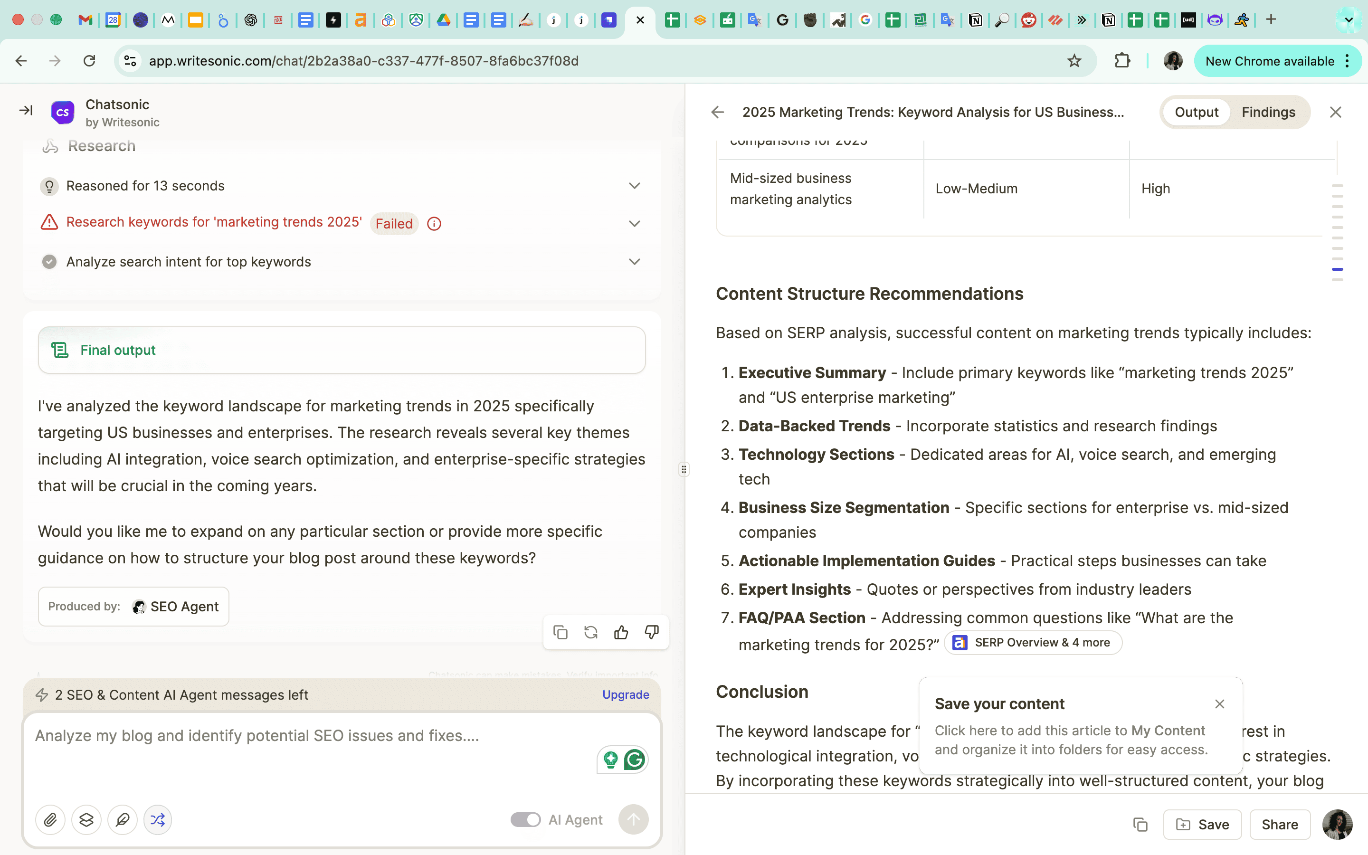
Task: Open the info icon next to Failed
Action: 434,224
